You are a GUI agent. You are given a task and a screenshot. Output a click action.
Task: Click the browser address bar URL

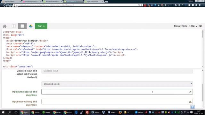pyautogui.click(x=45, y=5)
